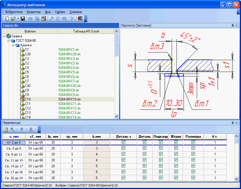The width and height of the screenshot is (241, 189).
Task: Click the template settings gear icon
Action: (x=44, y=19)
